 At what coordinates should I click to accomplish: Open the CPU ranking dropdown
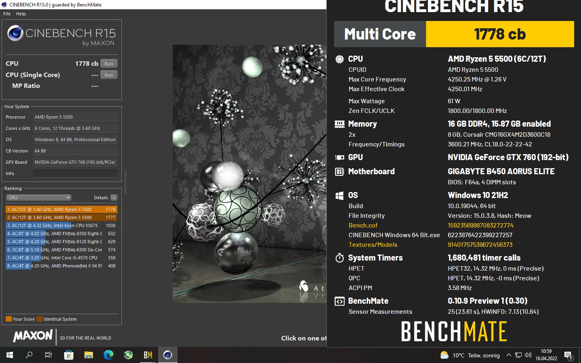[39, 198]
